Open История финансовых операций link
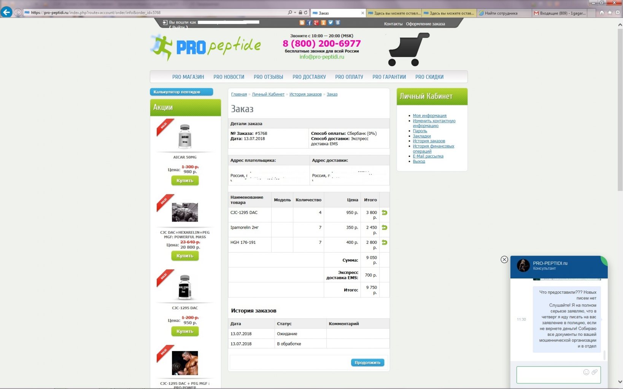Image resolution: width=623 pixels, height=389 pixels. coord(434,149)
